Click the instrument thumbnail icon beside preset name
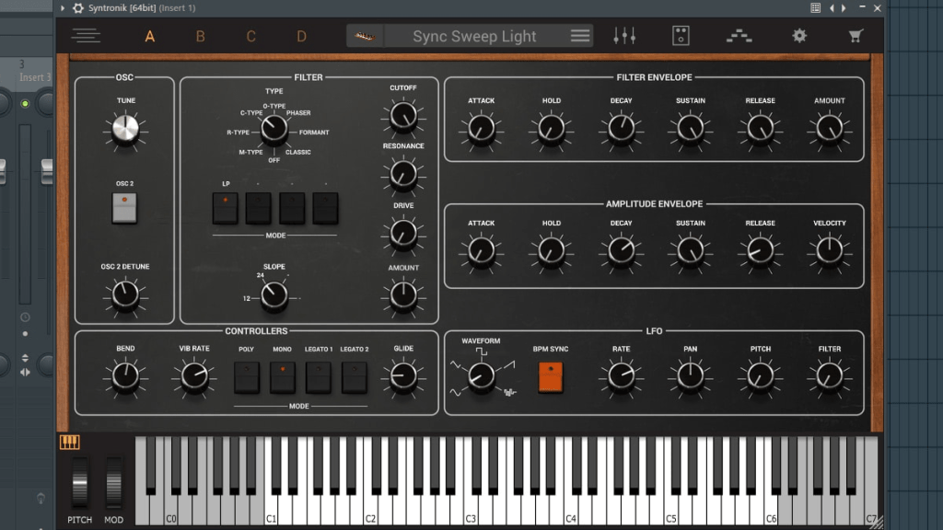Viewport: 943px width, 530px height. point(365,36)
